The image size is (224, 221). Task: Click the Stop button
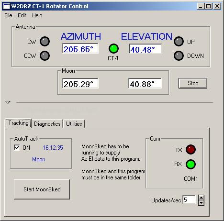193,83
